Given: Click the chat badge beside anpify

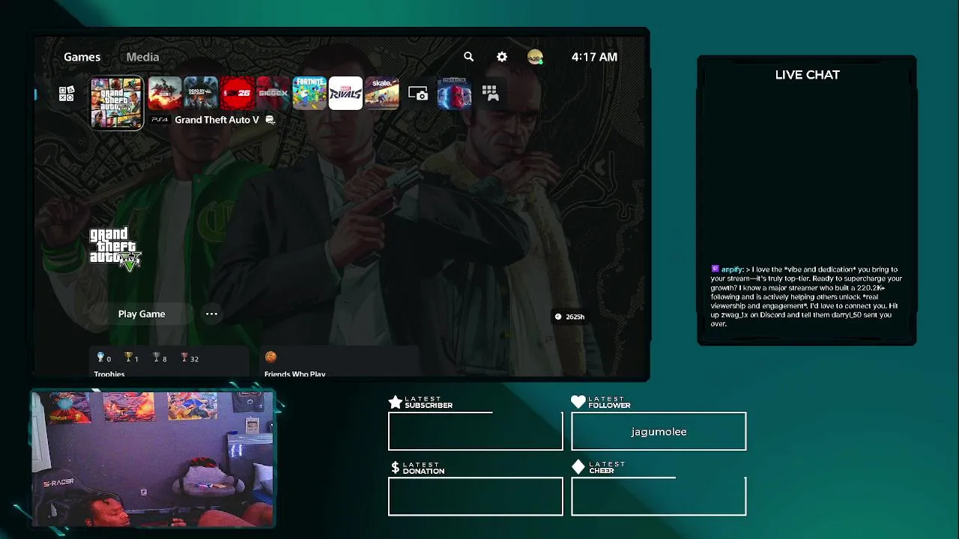Looking at the screenshot, I should pyautogui.click(x=715, y=269).
